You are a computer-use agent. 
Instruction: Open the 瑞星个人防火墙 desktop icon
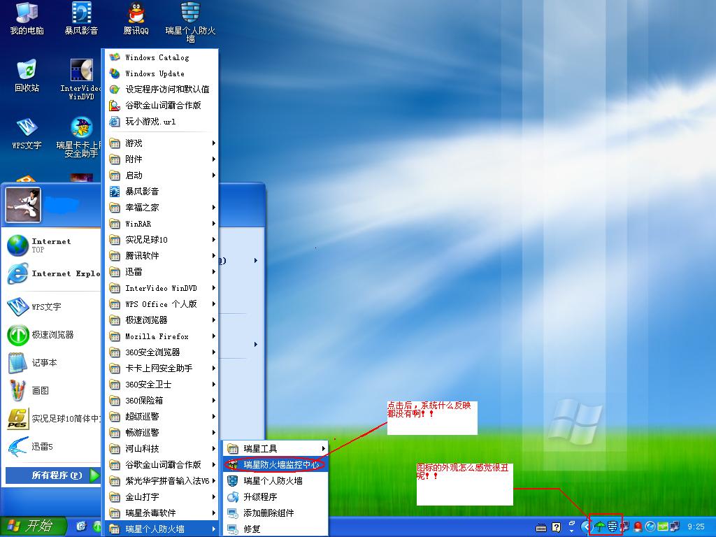click(x=190, y=22)
